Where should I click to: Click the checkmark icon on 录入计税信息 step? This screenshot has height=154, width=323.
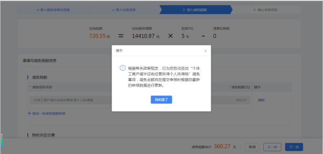click(113, 10)
